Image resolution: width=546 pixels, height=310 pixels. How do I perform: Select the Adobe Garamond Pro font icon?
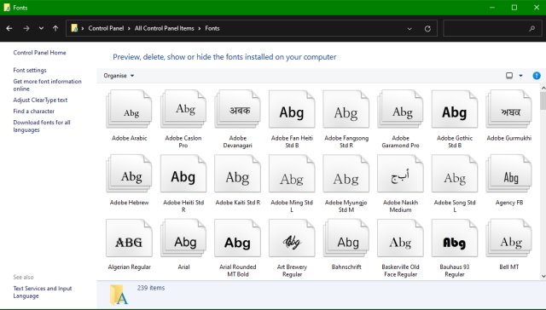[400, 109]
